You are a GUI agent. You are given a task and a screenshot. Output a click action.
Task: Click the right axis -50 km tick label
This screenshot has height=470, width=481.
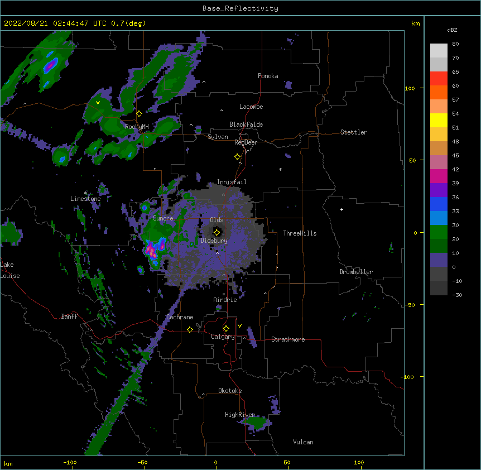410,305
